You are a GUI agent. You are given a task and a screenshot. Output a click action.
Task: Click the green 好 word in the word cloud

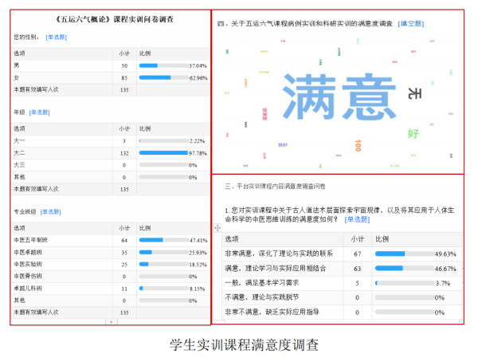[413, 133]
